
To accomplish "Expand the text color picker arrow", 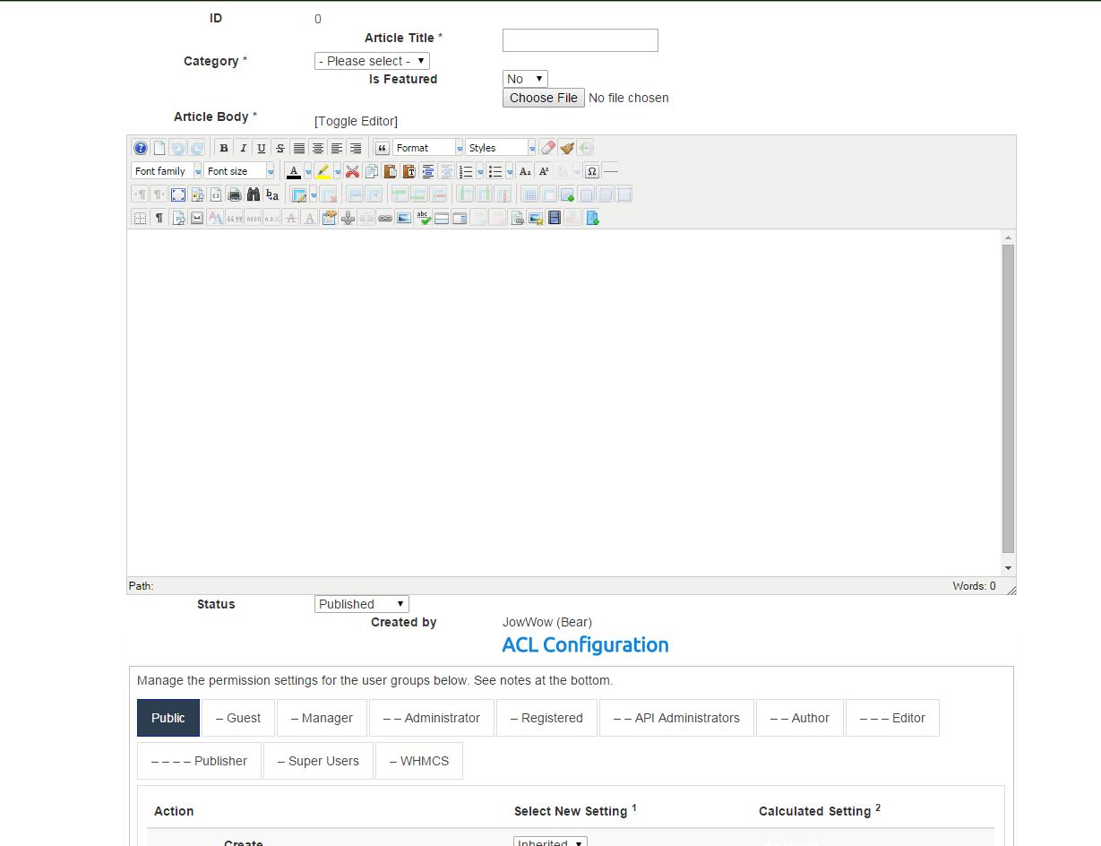I will pos(308,171).
